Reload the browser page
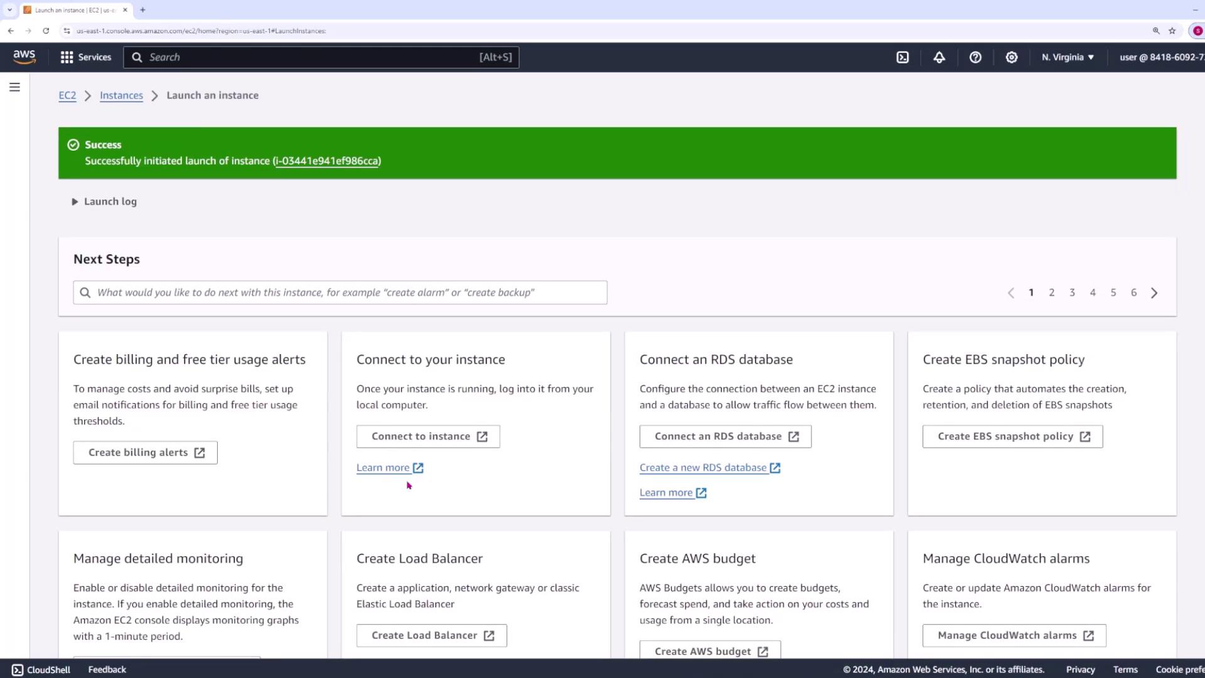This screenshot has height=678, width=1205. coord(46,31)
